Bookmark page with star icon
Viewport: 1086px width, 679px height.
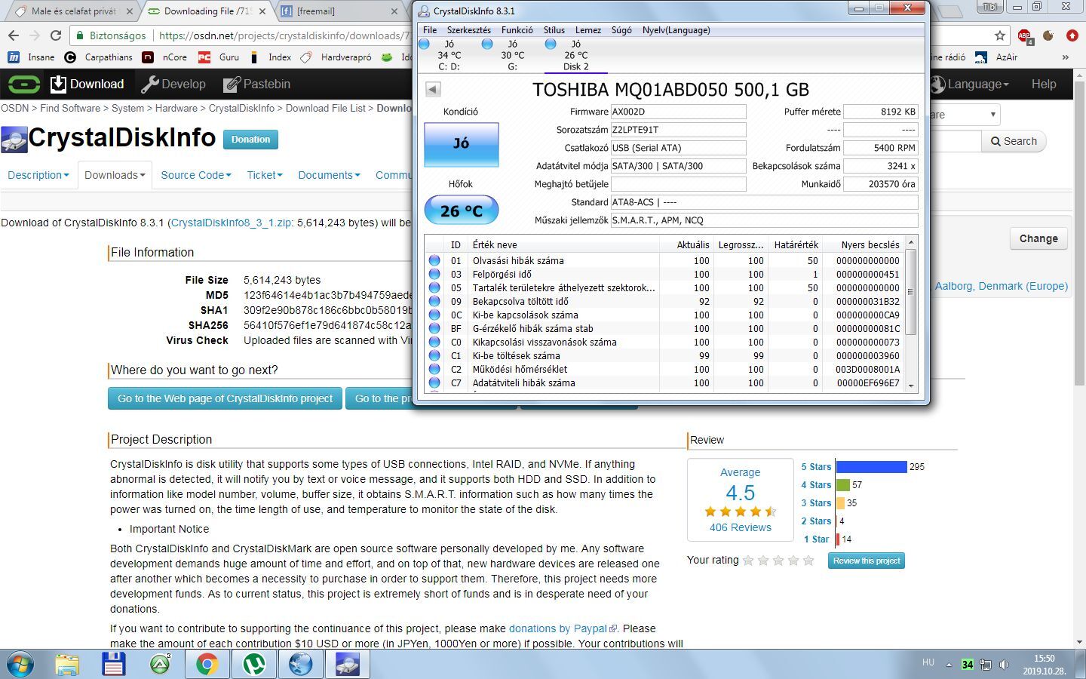(1000, 35)
